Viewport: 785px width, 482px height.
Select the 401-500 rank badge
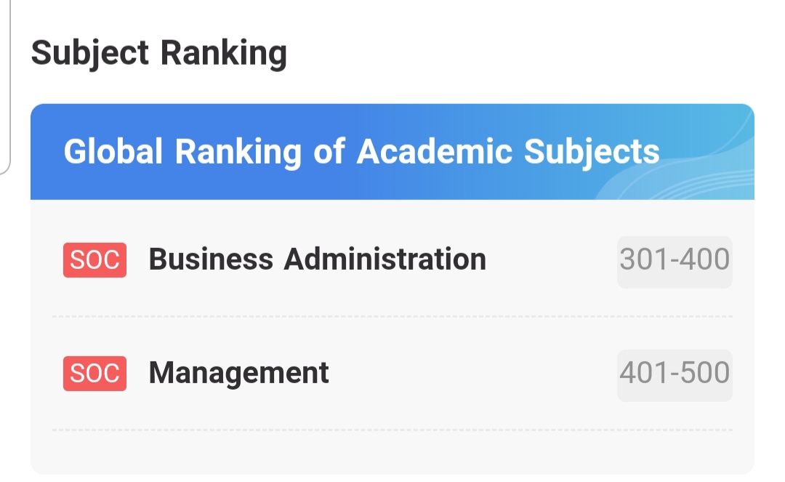[x=675, y=373]
